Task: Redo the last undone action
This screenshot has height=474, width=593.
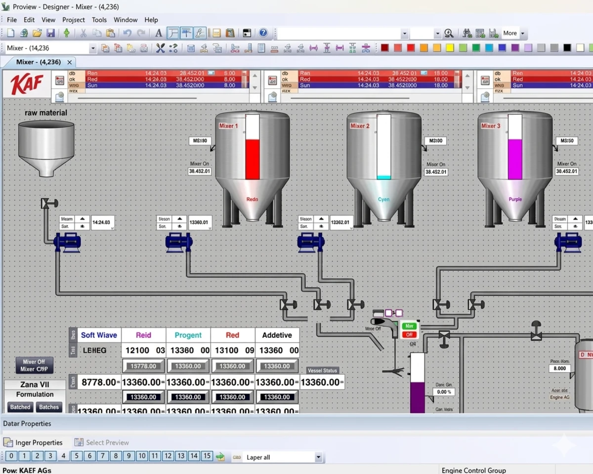Action: tap(141, 33)
